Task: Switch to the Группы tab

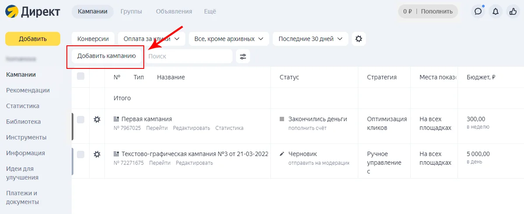Action: [x=132, y=11]
